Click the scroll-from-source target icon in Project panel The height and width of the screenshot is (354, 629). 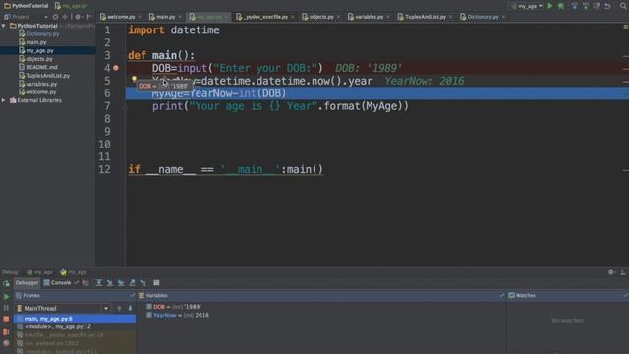tap(55, 17)
